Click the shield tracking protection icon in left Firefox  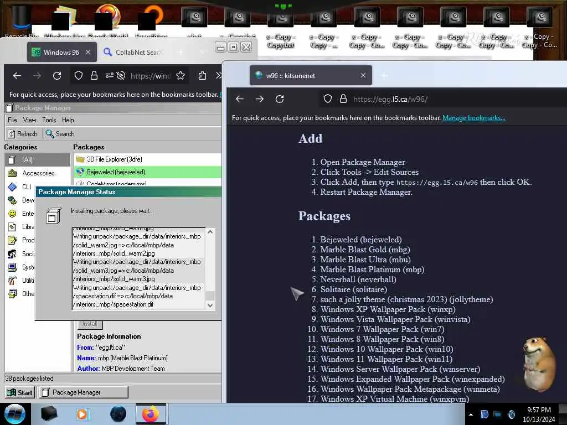pyautogui.click(x=79, y=75)
